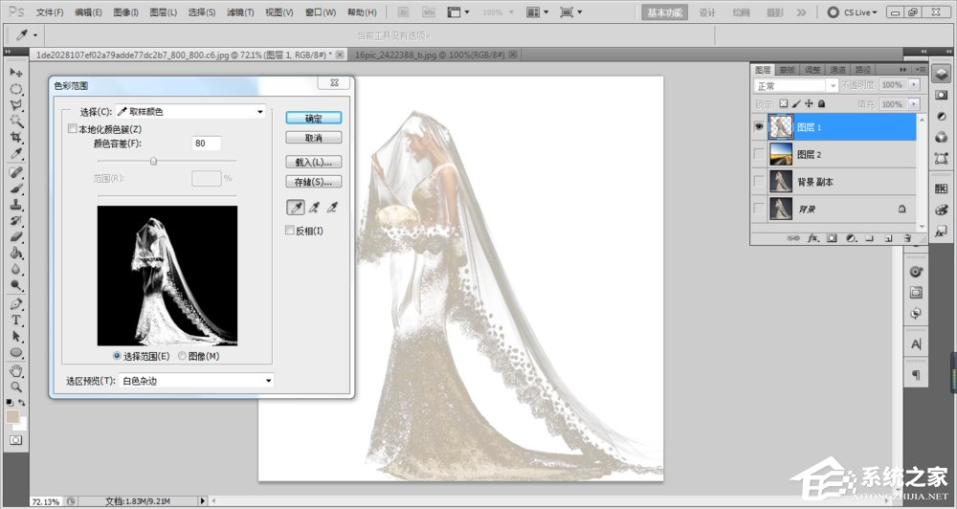
Task: Open the 滤镜 menu
Action: (240, 12)
